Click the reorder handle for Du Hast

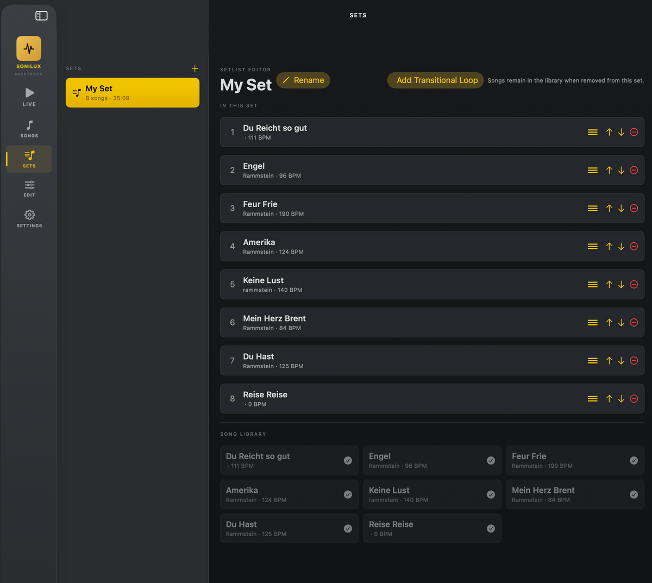click(x=593, y=360)
